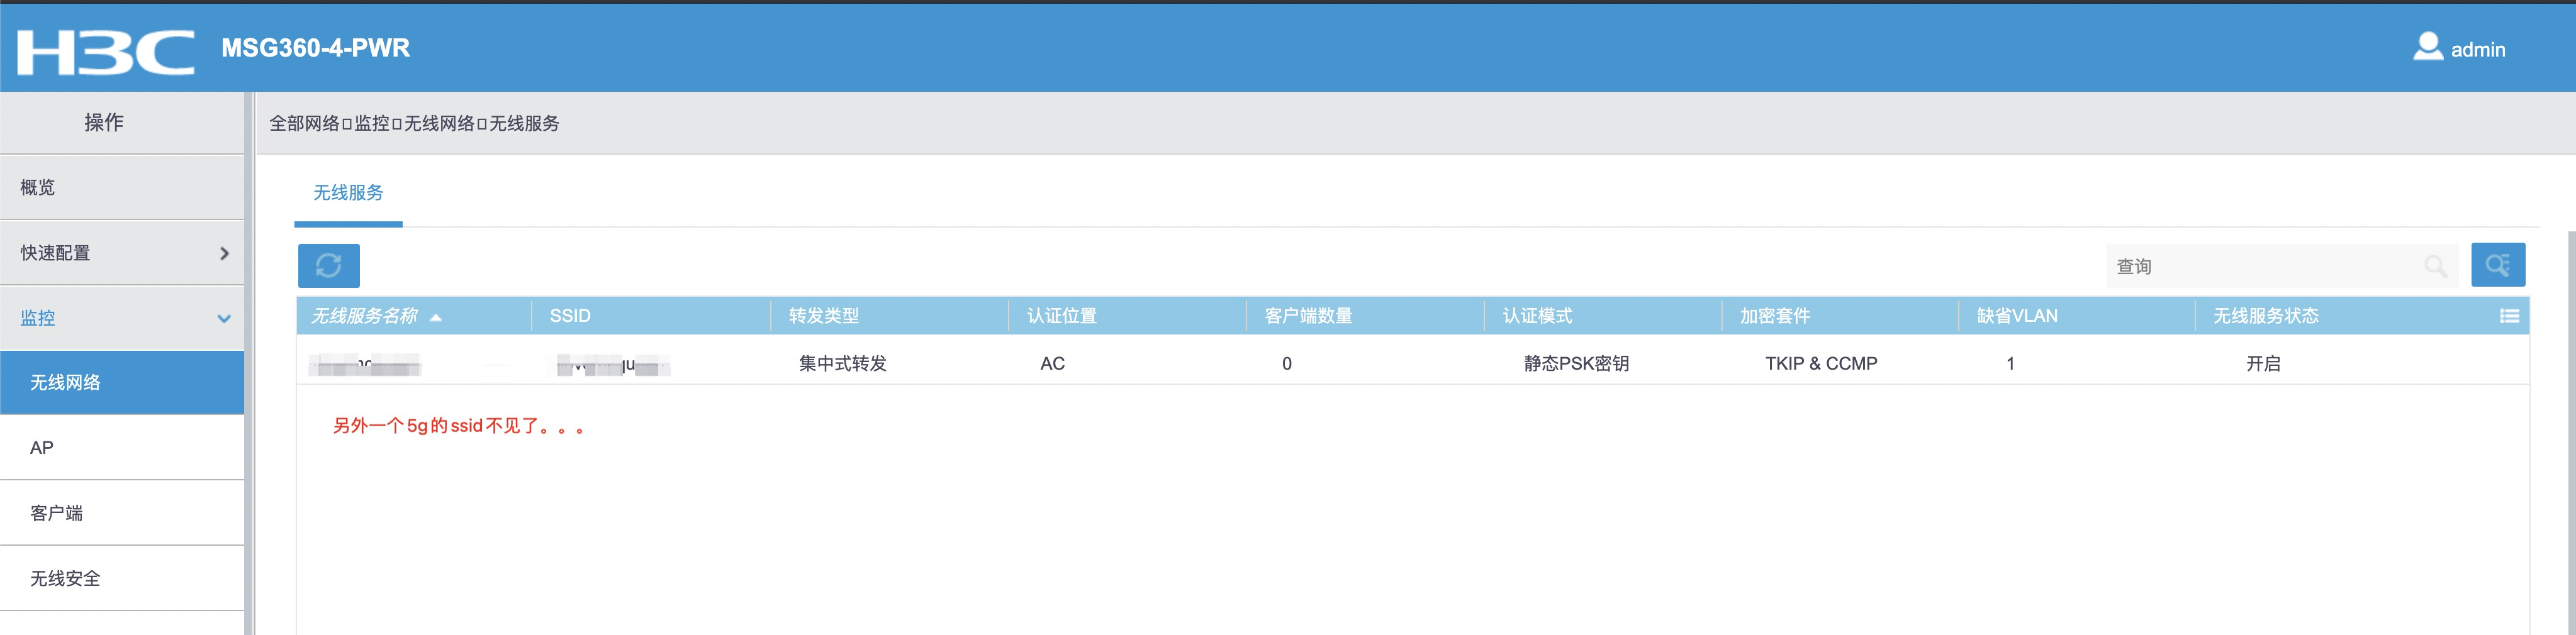Open the 无线网络 sidebar item

[x=122, y=382]
